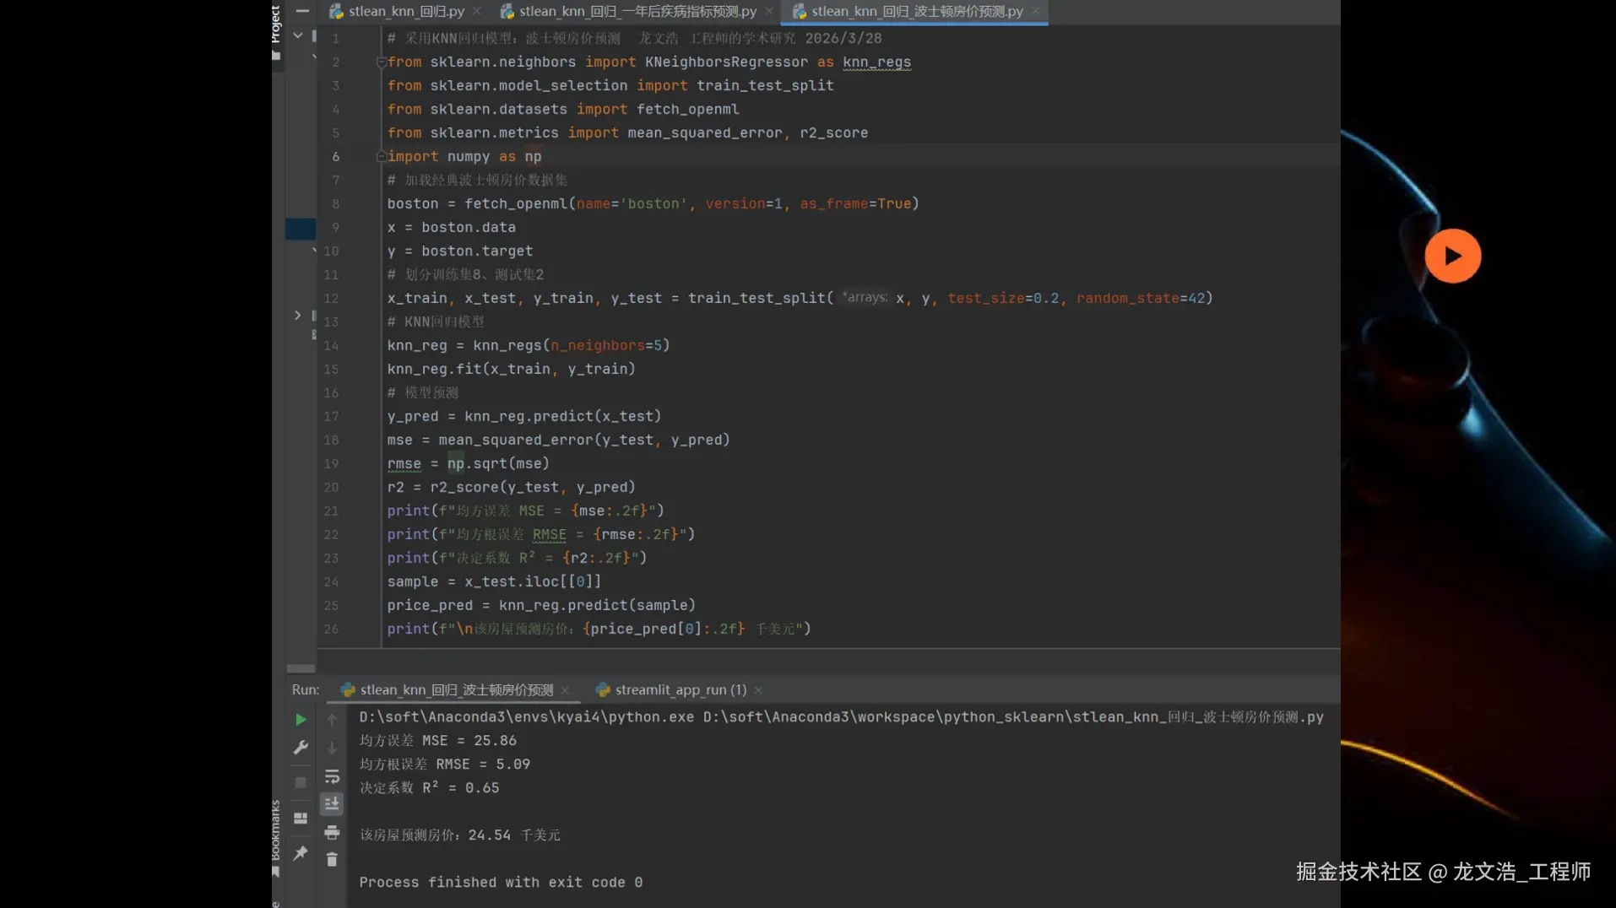Click 'sample = x_test.iloc[[0]]' line
This screenshot has height=908, width=1616.
coord(495,582)
